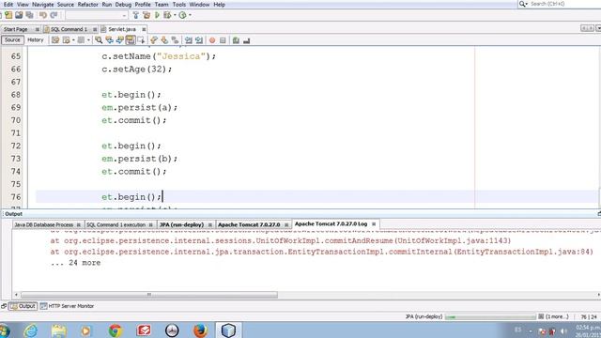Open Google Chrome from the taskbar
The width and height of the screenshot is (601, 338).
coord(116,330)
